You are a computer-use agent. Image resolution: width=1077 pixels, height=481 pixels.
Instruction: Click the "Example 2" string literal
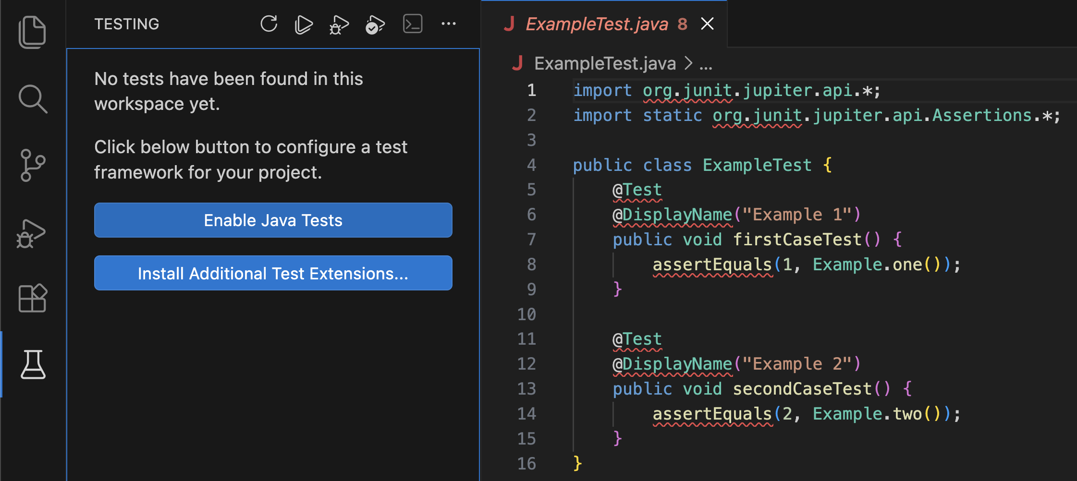797,364
